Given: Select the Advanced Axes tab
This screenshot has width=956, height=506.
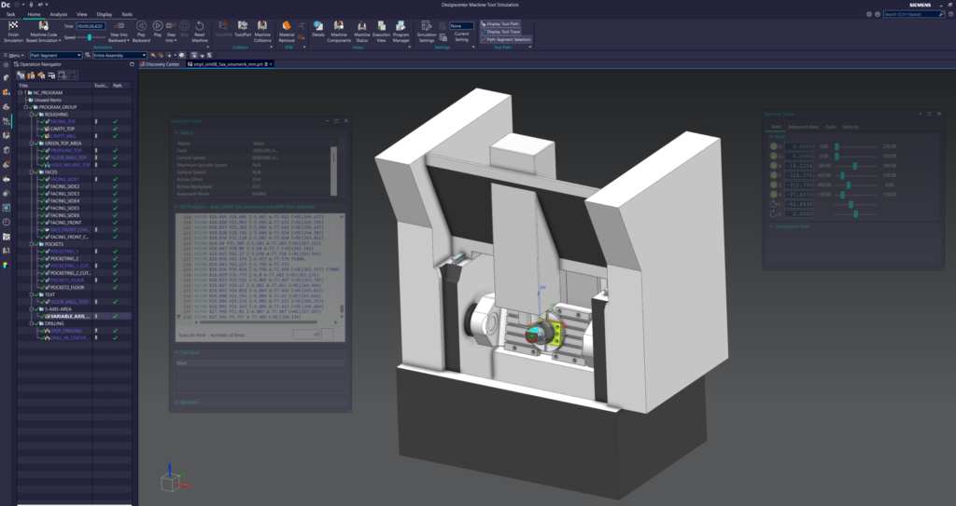Looking at the screenshot, I should [803, 126].
